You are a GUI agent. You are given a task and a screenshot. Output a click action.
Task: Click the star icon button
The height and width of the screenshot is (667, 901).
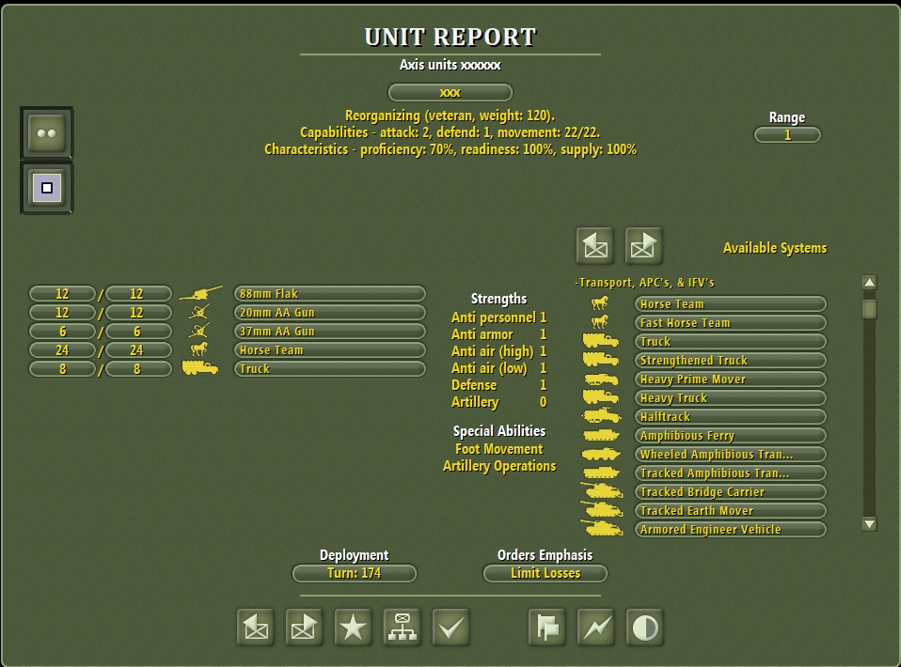pos(353,628)
